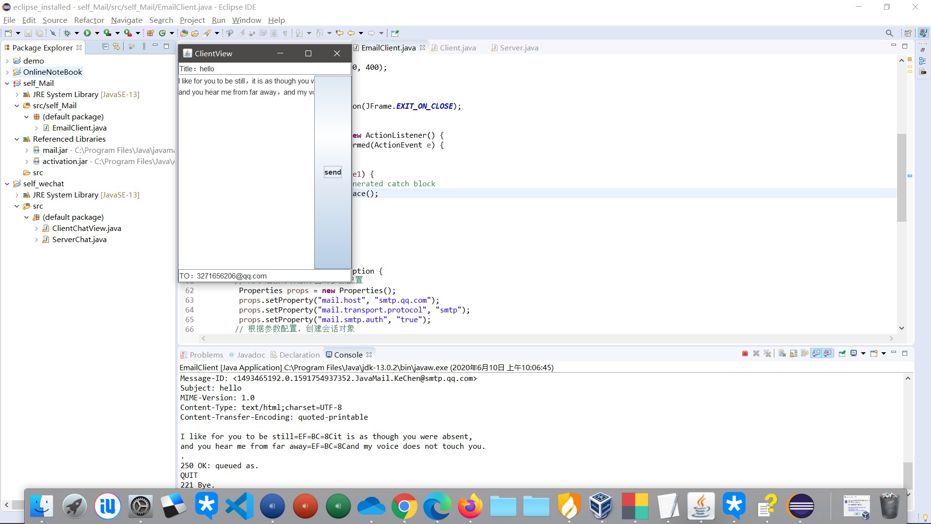Viewport: 931px width, 524px height.
Task: Click the TO input field in ClientView
Action: tap(264, 276)
